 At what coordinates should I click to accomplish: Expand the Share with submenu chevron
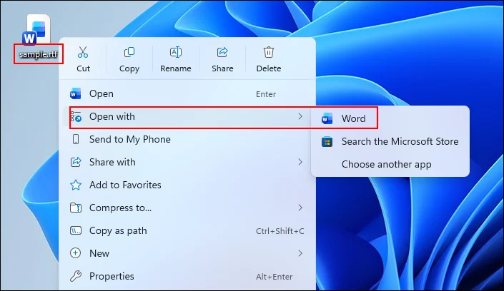pos(300,162)
